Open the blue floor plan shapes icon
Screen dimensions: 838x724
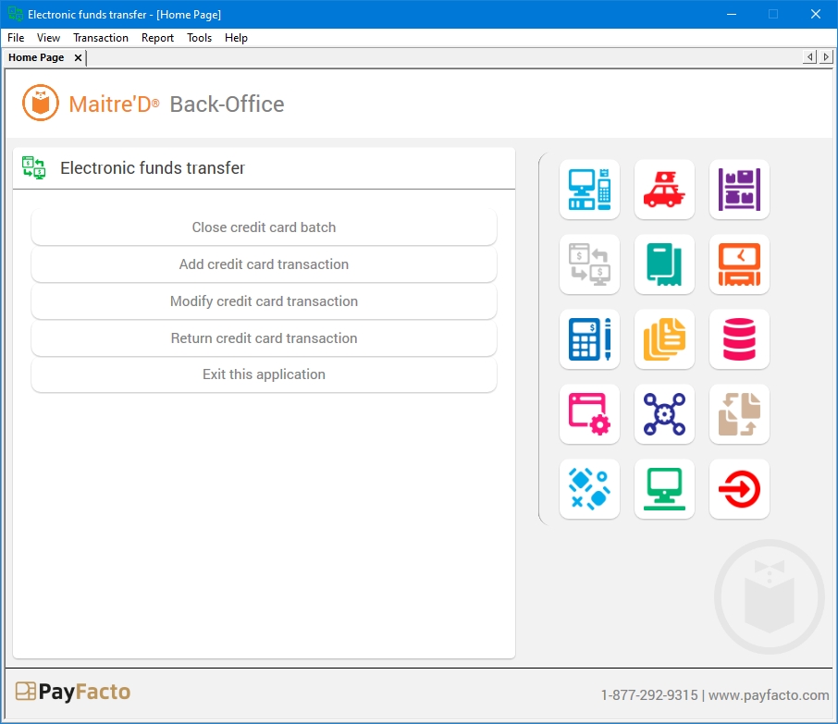click(x=589, y=489)
